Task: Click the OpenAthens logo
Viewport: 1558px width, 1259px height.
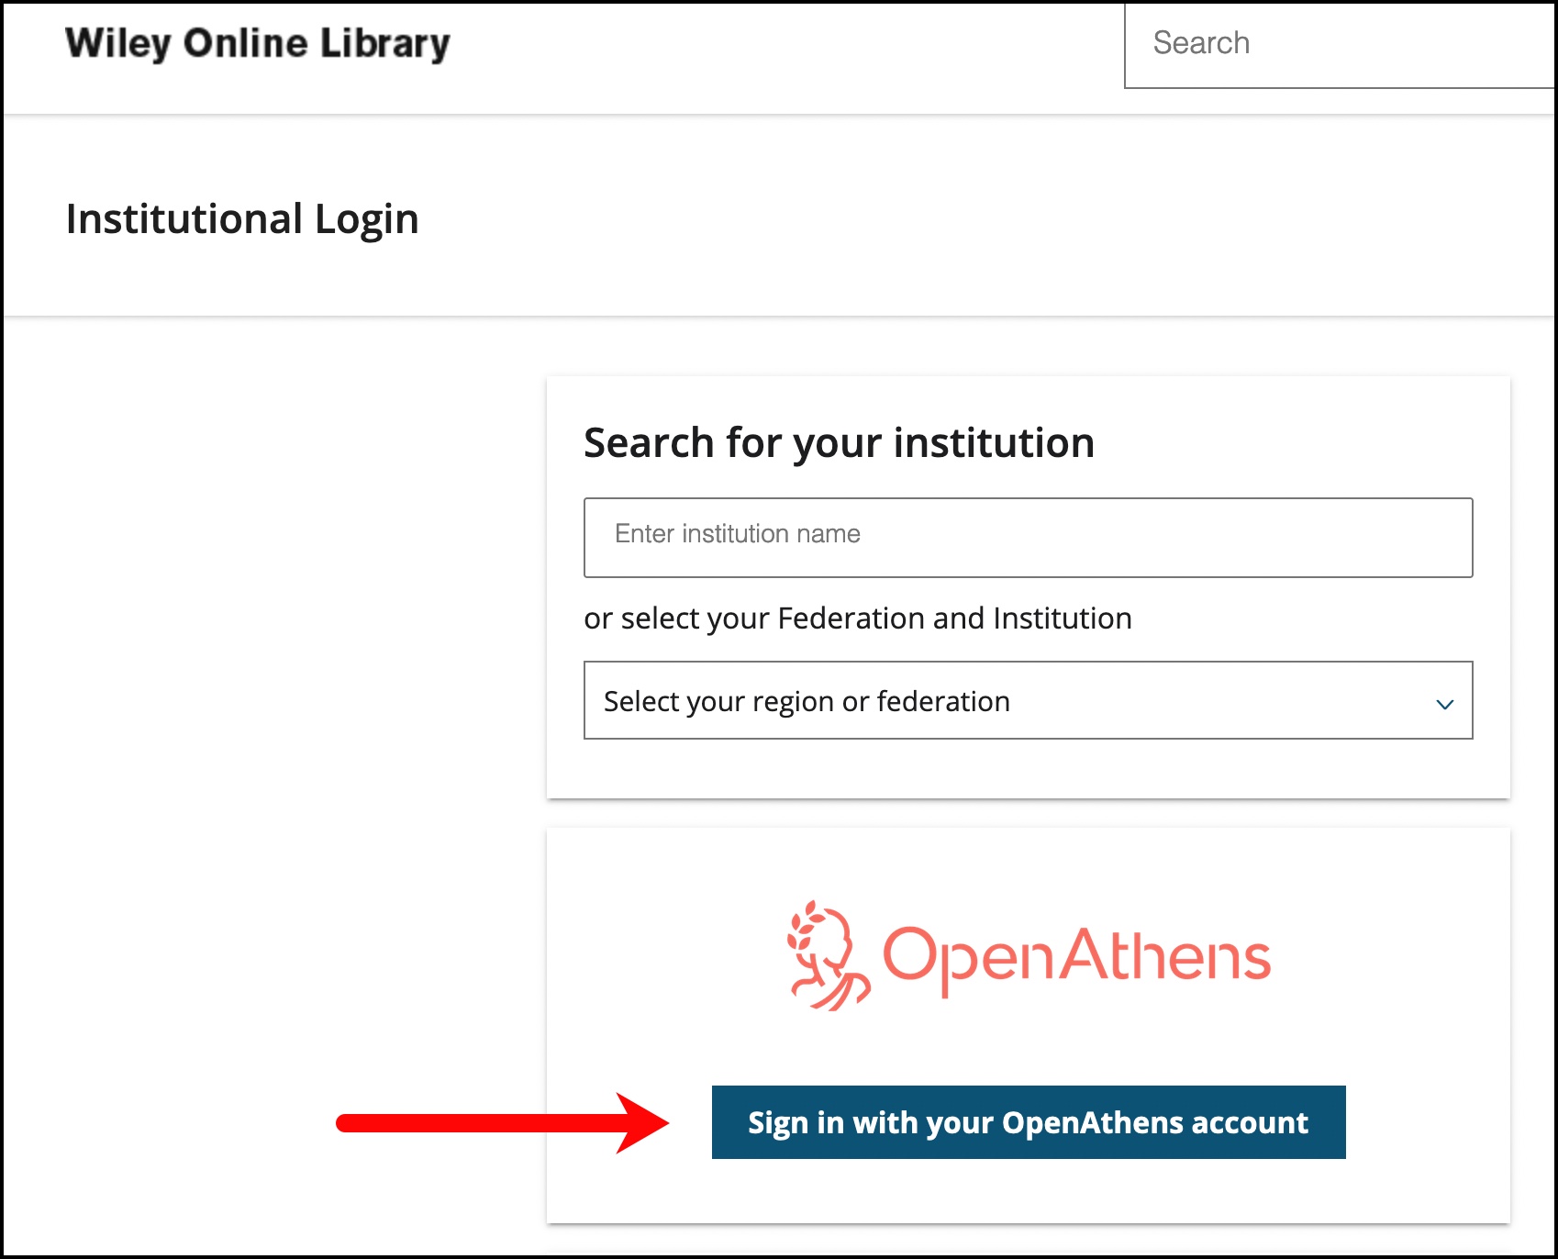Action: coord(1028,954)
